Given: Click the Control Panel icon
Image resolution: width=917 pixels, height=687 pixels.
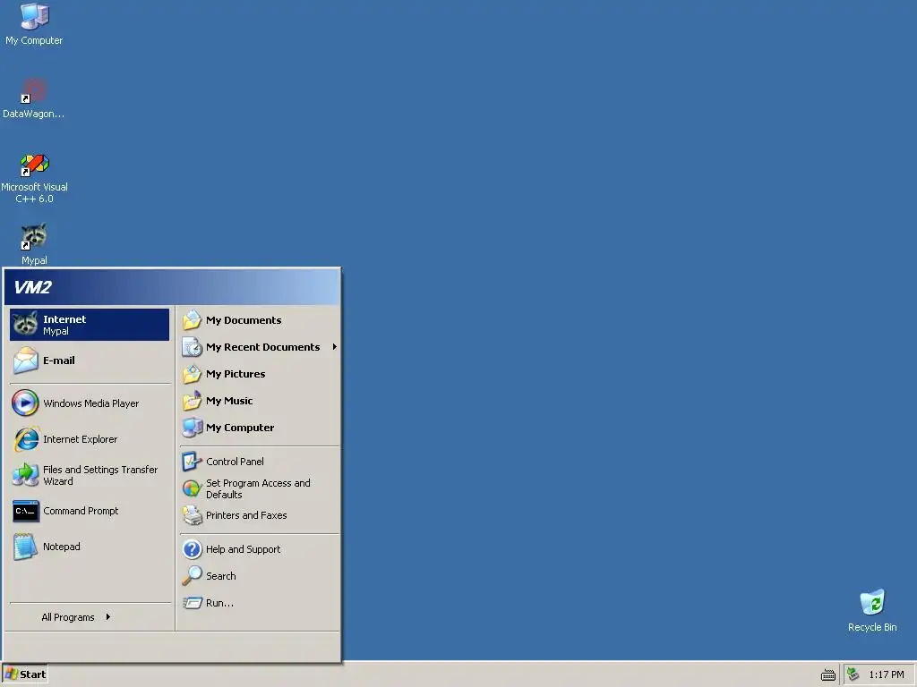Looking at the screenshot, I should coord(192,462).
